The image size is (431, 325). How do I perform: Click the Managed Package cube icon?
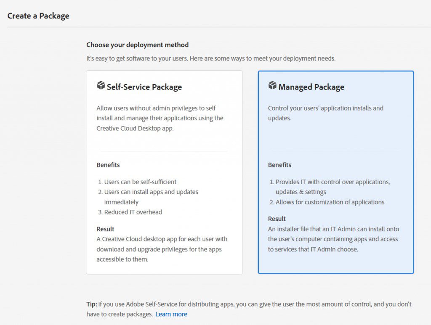273,85
